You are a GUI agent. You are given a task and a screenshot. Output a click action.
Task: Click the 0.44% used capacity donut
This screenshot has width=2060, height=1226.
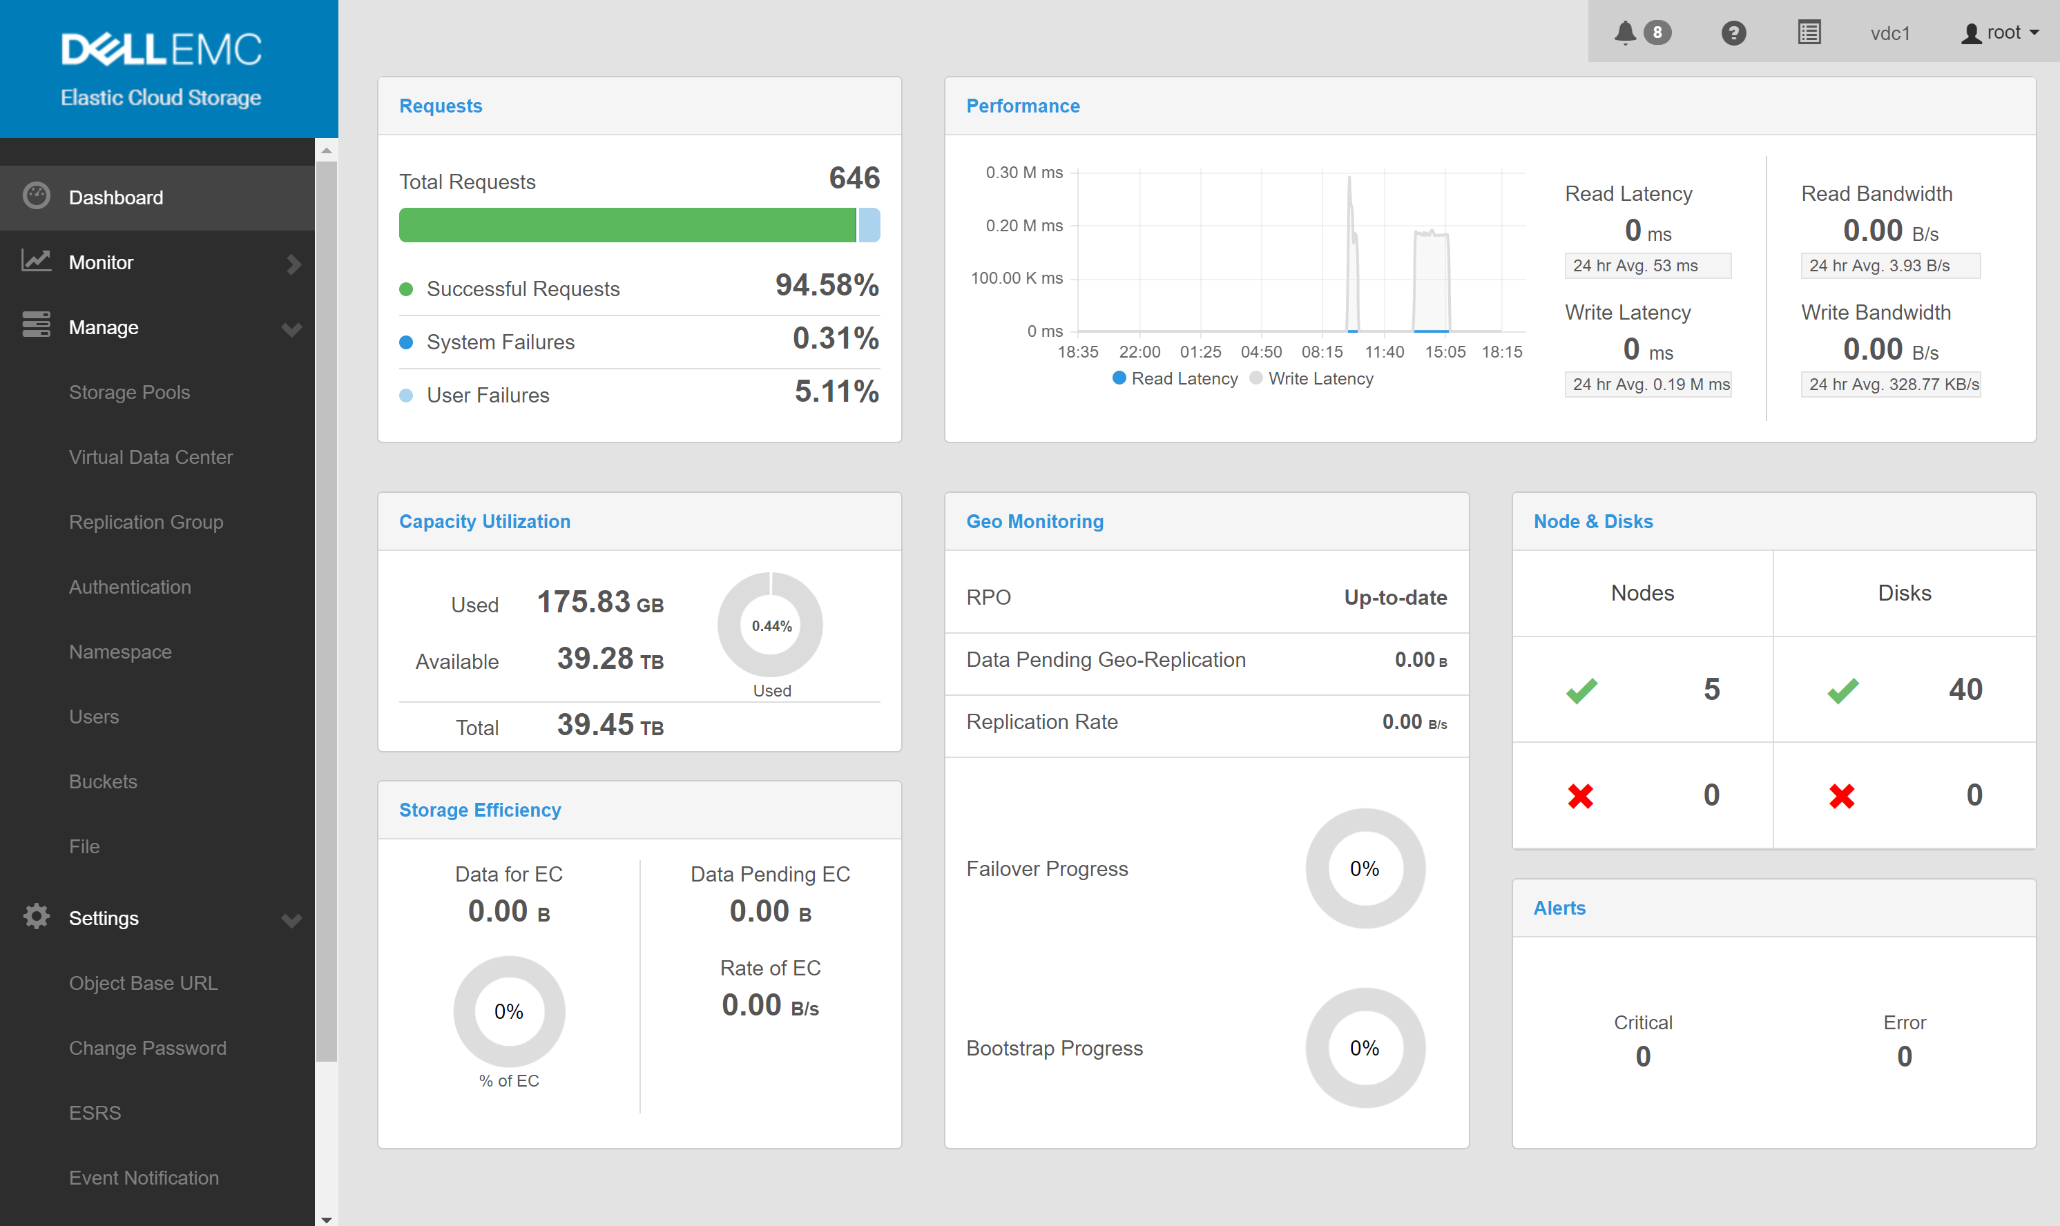coord(771,625)
